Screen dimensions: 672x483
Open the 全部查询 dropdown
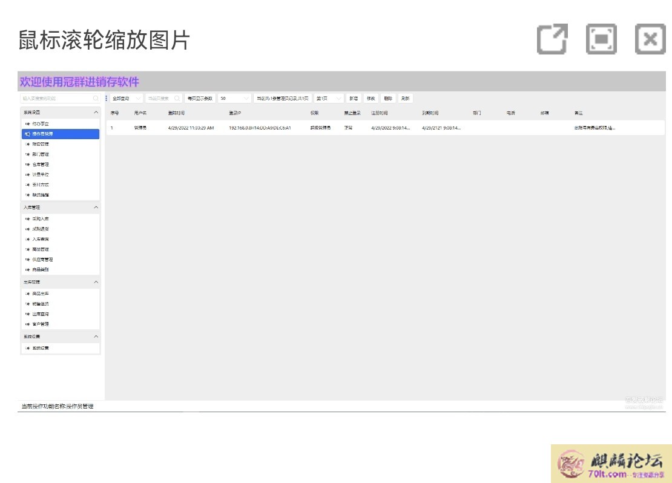coord(126,99)
